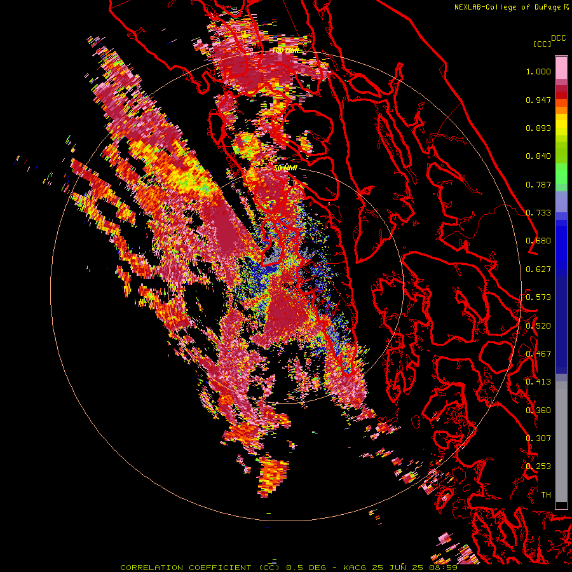Select the 0.893 scale value
The image size is (572, 572).
tap(538, 128)
